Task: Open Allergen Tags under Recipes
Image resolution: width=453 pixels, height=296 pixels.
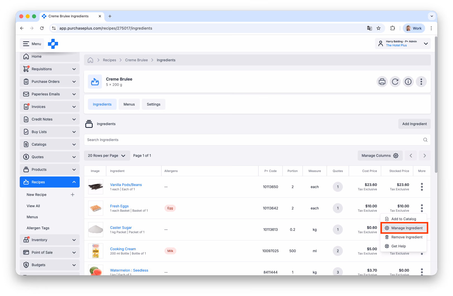Action: (38, 228)
